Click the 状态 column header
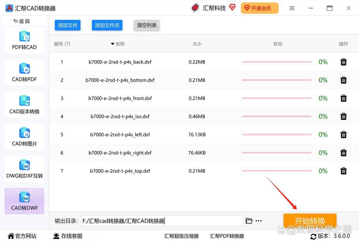 coord(278,44)
